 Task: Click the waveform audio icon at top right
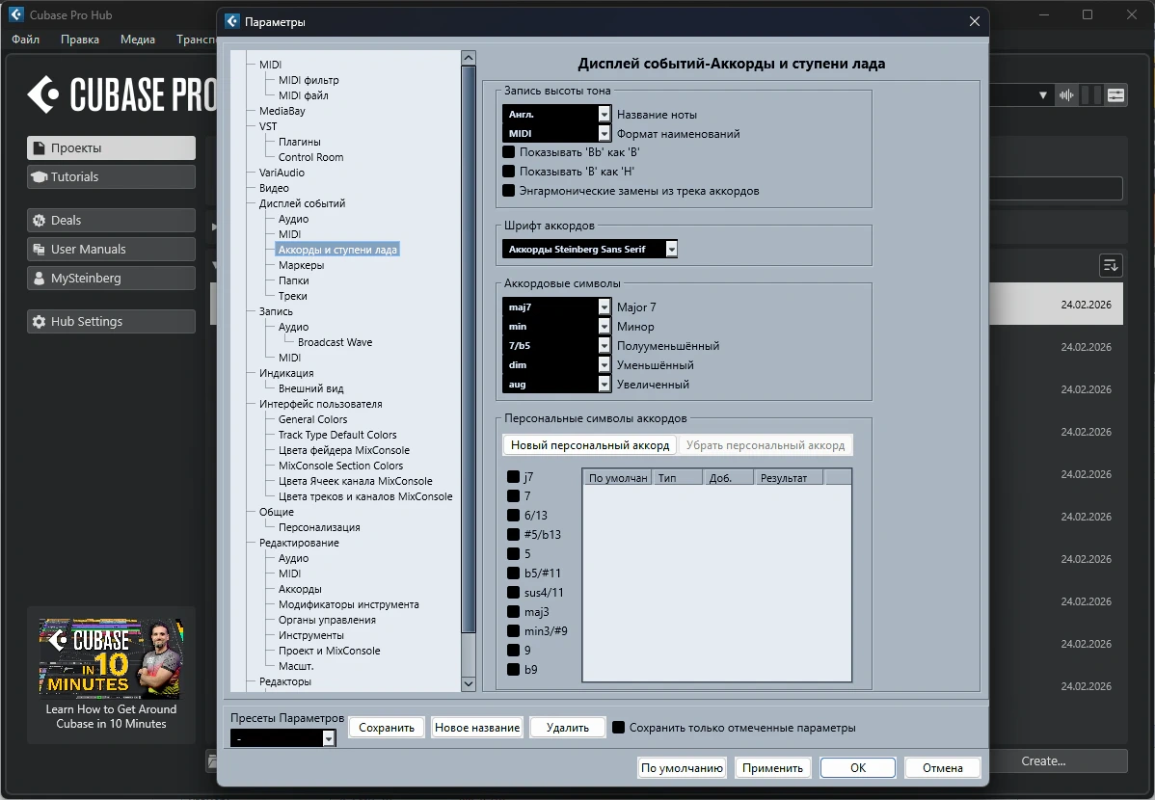1066,94
